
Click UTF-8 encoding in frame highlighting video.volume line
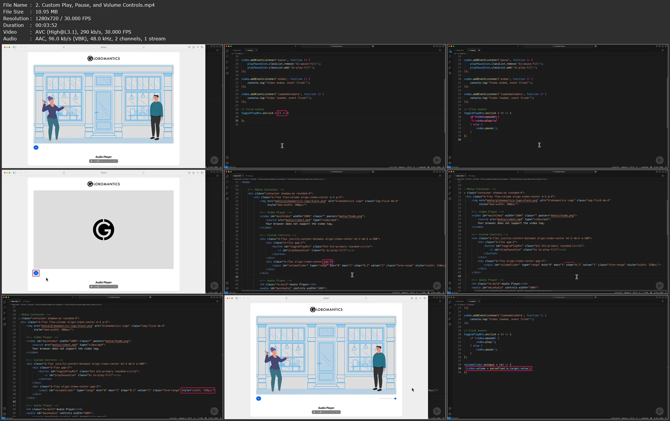(632, 418)
